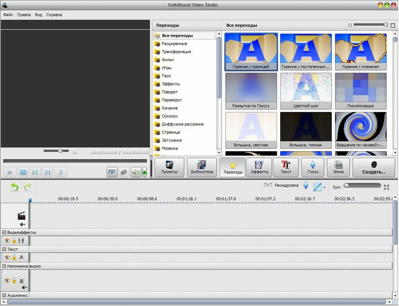This screenshot has width=399, height=306.
Task: Toggle visibility of the Видеоэффекты track
Action: [7, 241]
